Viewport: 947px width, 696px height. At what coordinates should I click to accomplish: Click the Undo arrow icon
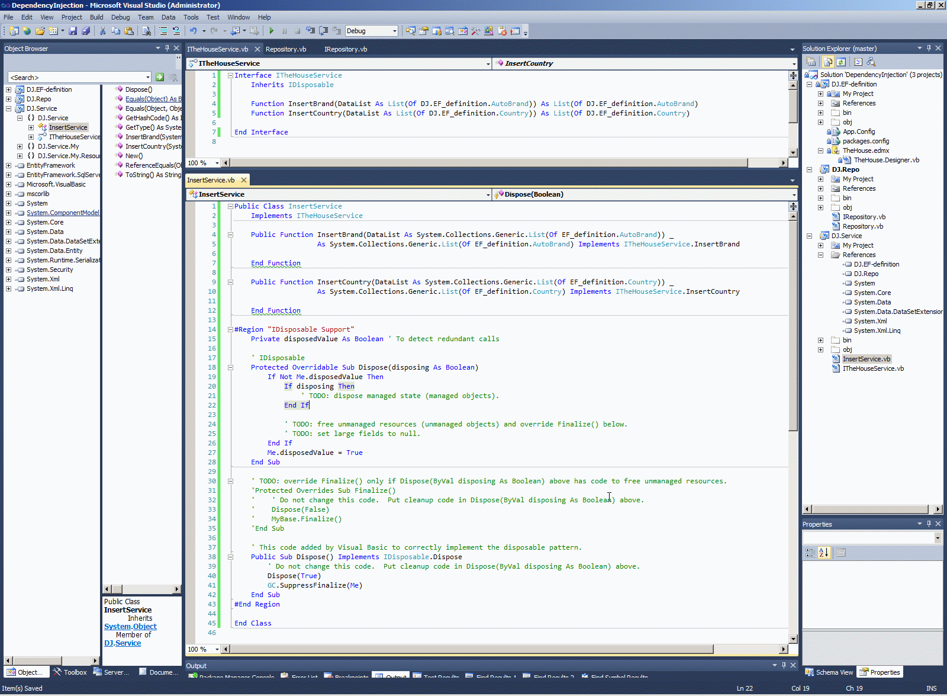(193, 31)
